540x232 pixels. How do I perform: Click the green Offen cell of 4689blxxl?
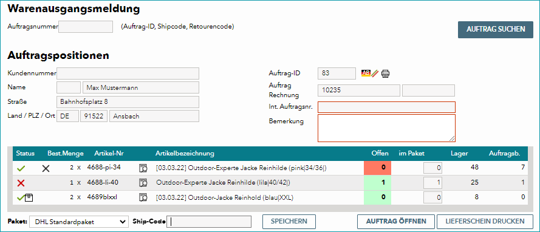pos(377,197)
